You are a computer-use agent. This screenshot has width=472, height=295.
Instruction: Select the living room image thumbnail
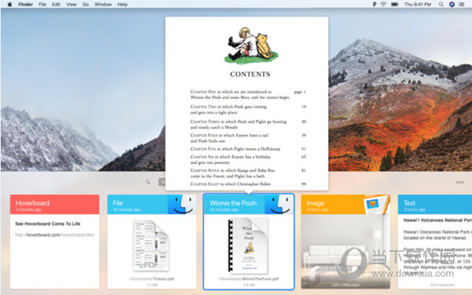(345, 252)
